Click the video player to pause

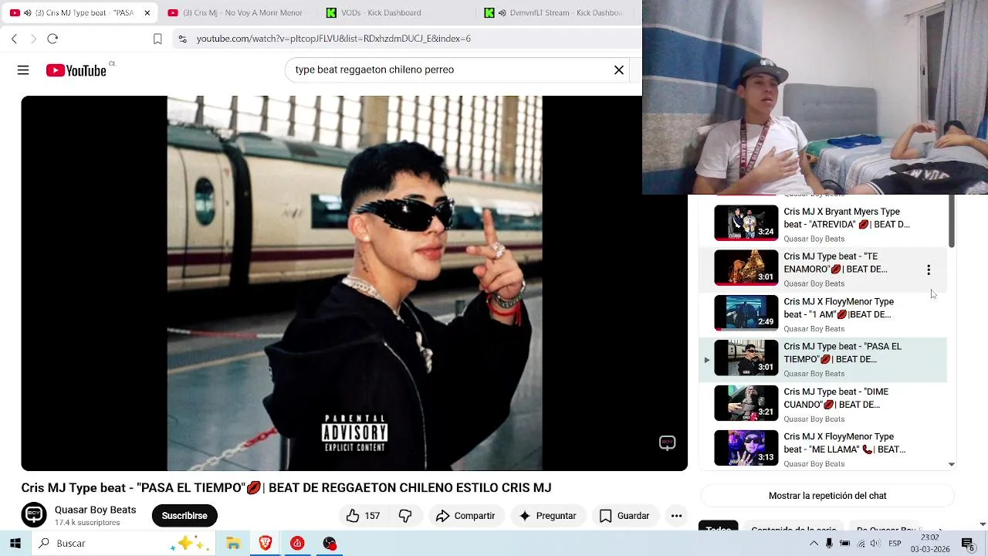354,283
